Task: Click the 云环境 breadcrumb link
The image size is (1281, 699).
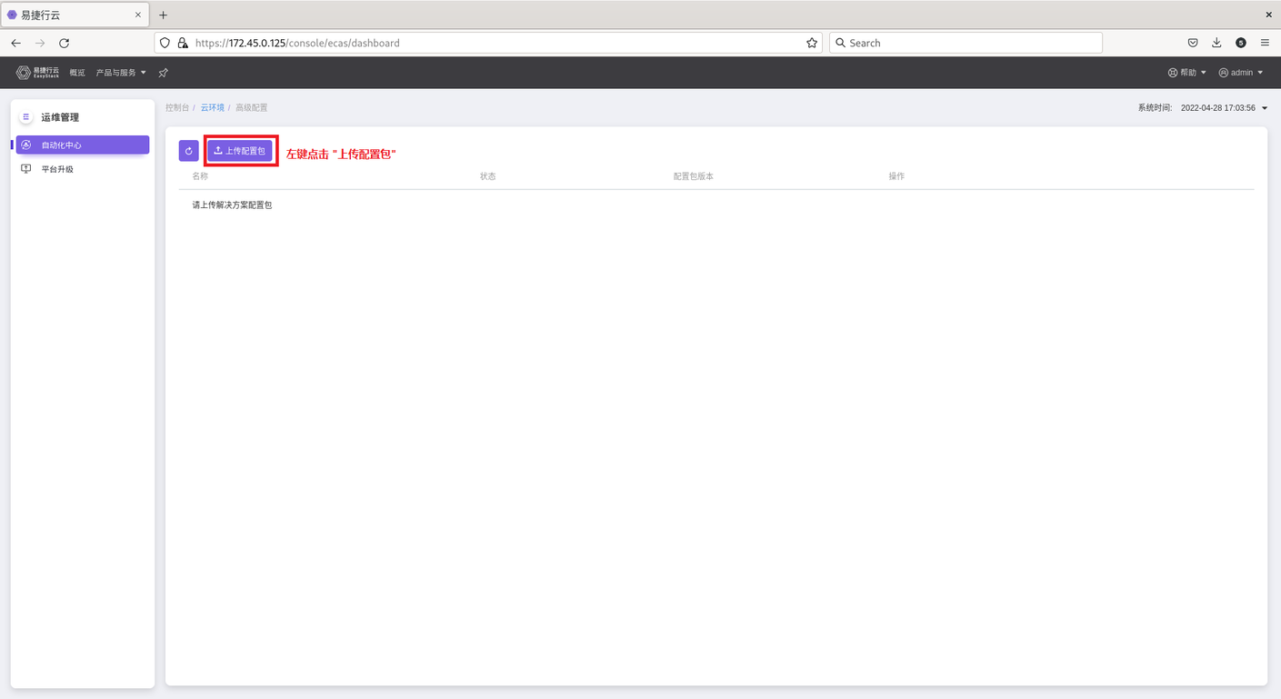Action: (x=212, y=107)
